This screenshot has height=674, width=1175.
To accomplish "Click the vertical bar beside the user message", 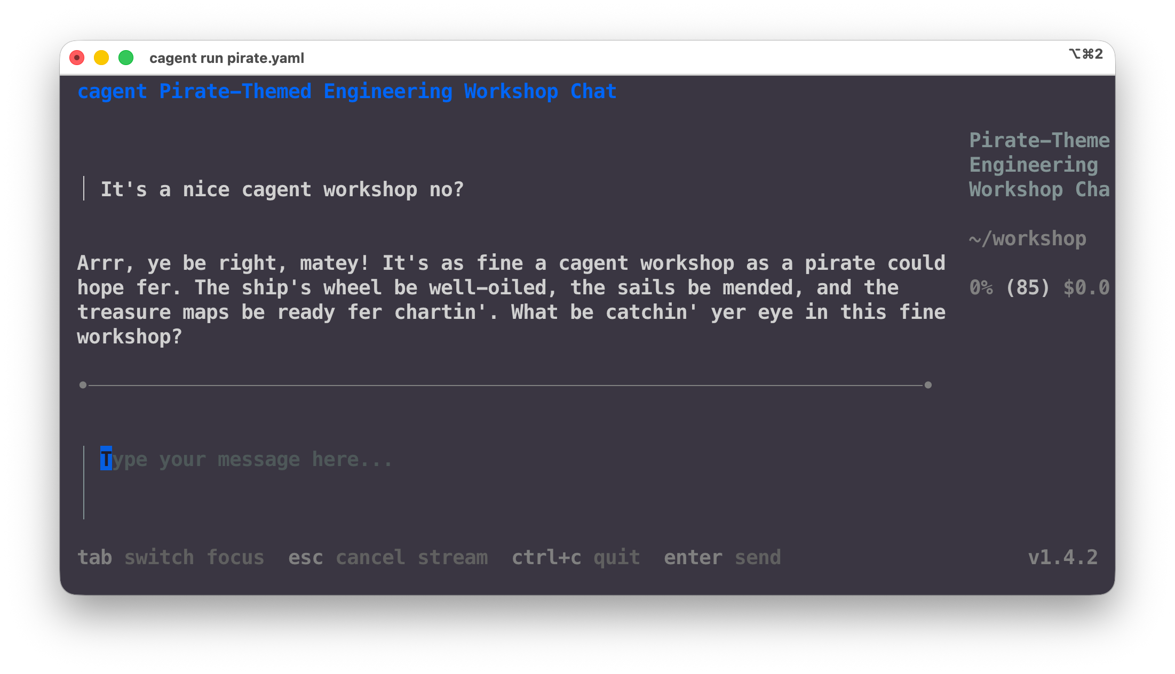I will [84, 189].
